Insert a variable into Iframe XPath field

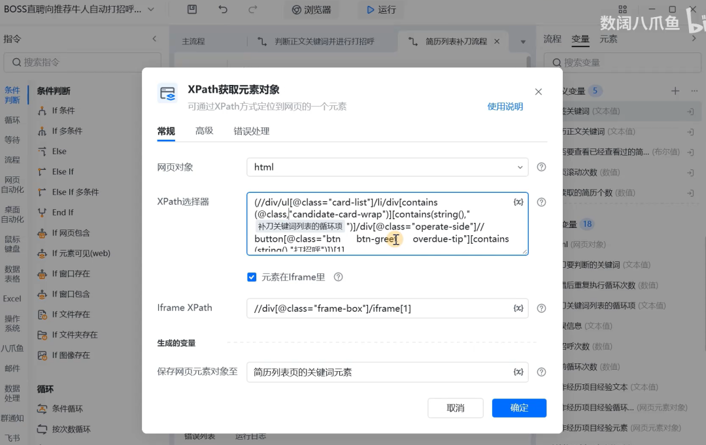coord(518,308)
